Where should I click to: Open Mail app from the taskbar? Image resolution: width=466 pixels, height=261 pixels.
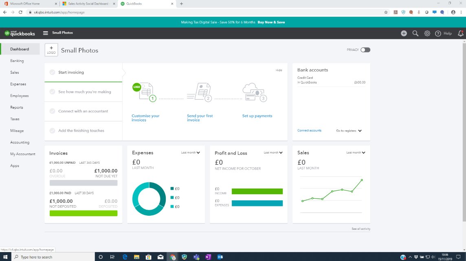point(160,257)
